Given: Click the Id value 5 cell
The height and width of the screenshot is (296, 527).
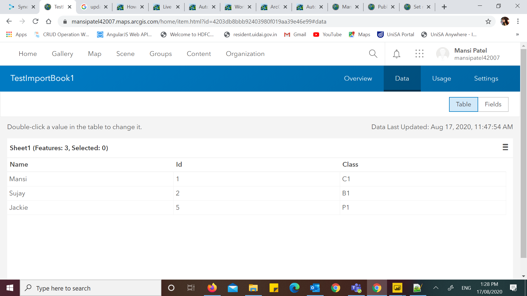Looking at the screenshot, I should 257,207.
